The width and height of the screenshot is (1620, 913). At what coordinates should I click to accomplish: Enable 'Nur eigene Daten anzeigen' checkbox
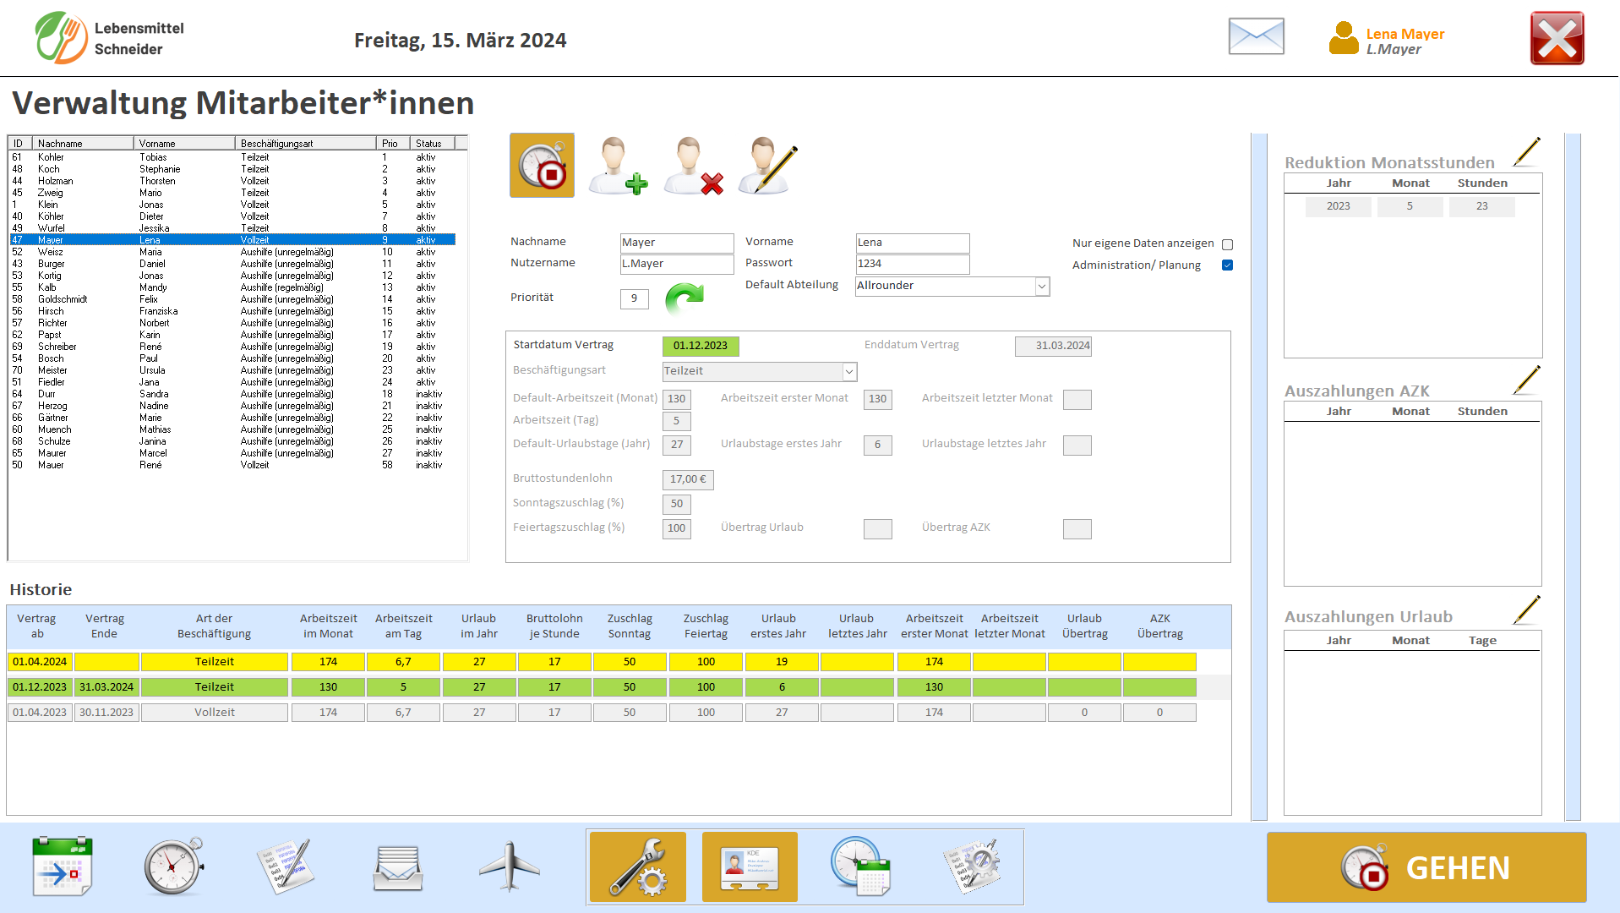(1227, 244)
